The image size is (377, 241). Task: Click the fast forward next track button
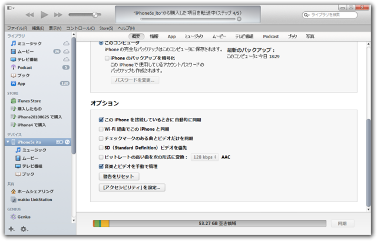[x=58, y=15]
